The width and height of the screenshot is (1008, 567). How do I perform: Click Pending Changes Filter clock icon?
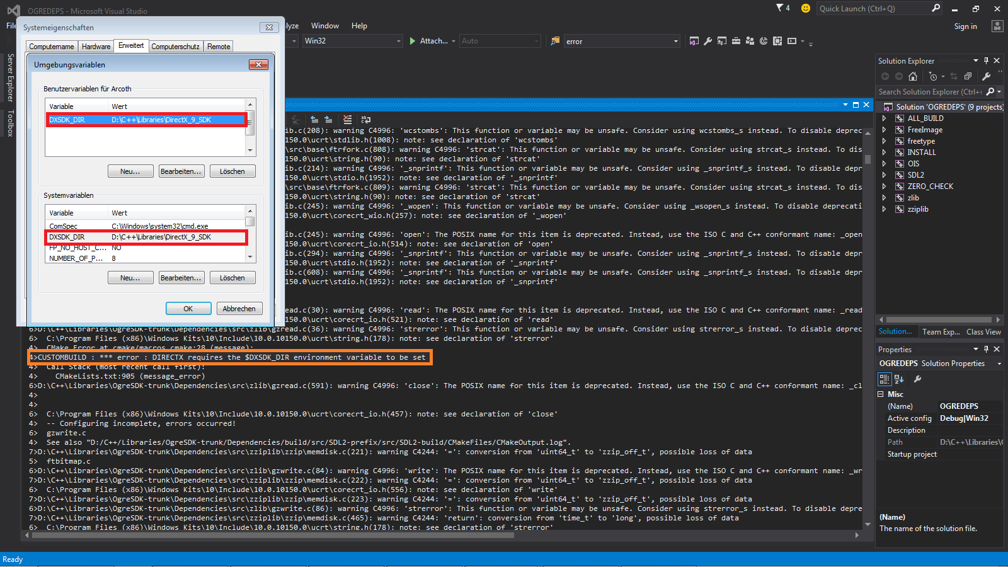coord(933,76)
